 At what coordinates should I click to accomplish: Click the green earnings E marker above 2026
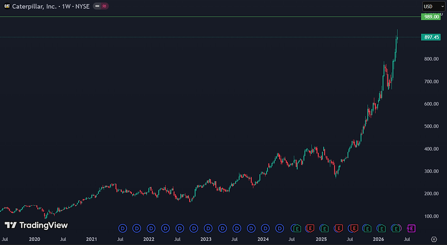(x=381, y=229)
